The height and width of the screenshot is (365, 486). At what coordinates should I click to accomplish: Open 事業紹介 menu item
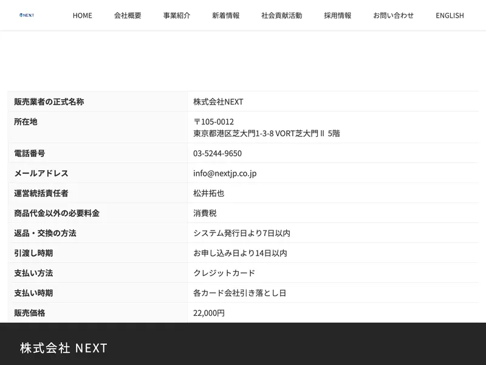pyautogui.click(x=177, y=16)
